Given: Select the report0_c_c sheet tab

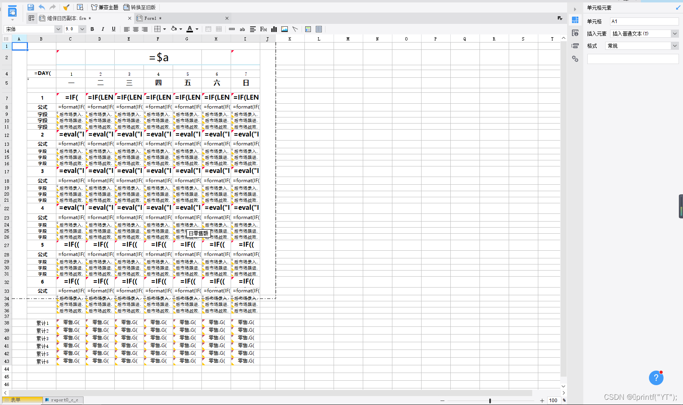Looking at the screenshot, I should click(63, 400).
